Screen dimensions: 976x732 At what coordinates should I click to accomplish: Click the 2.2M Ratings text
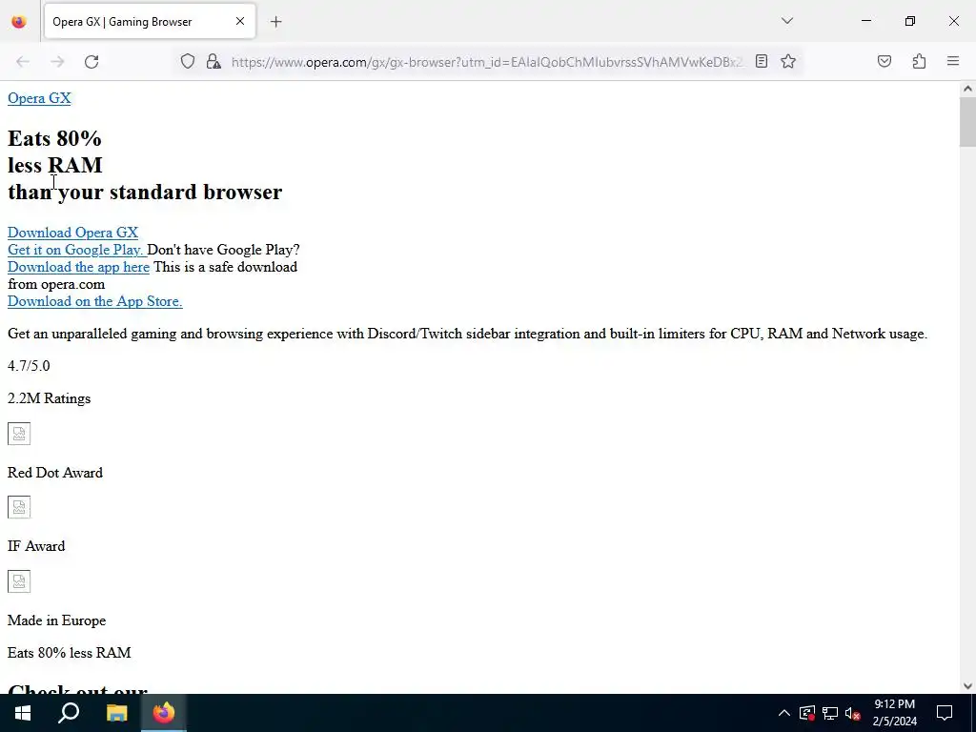click(50, 398)
